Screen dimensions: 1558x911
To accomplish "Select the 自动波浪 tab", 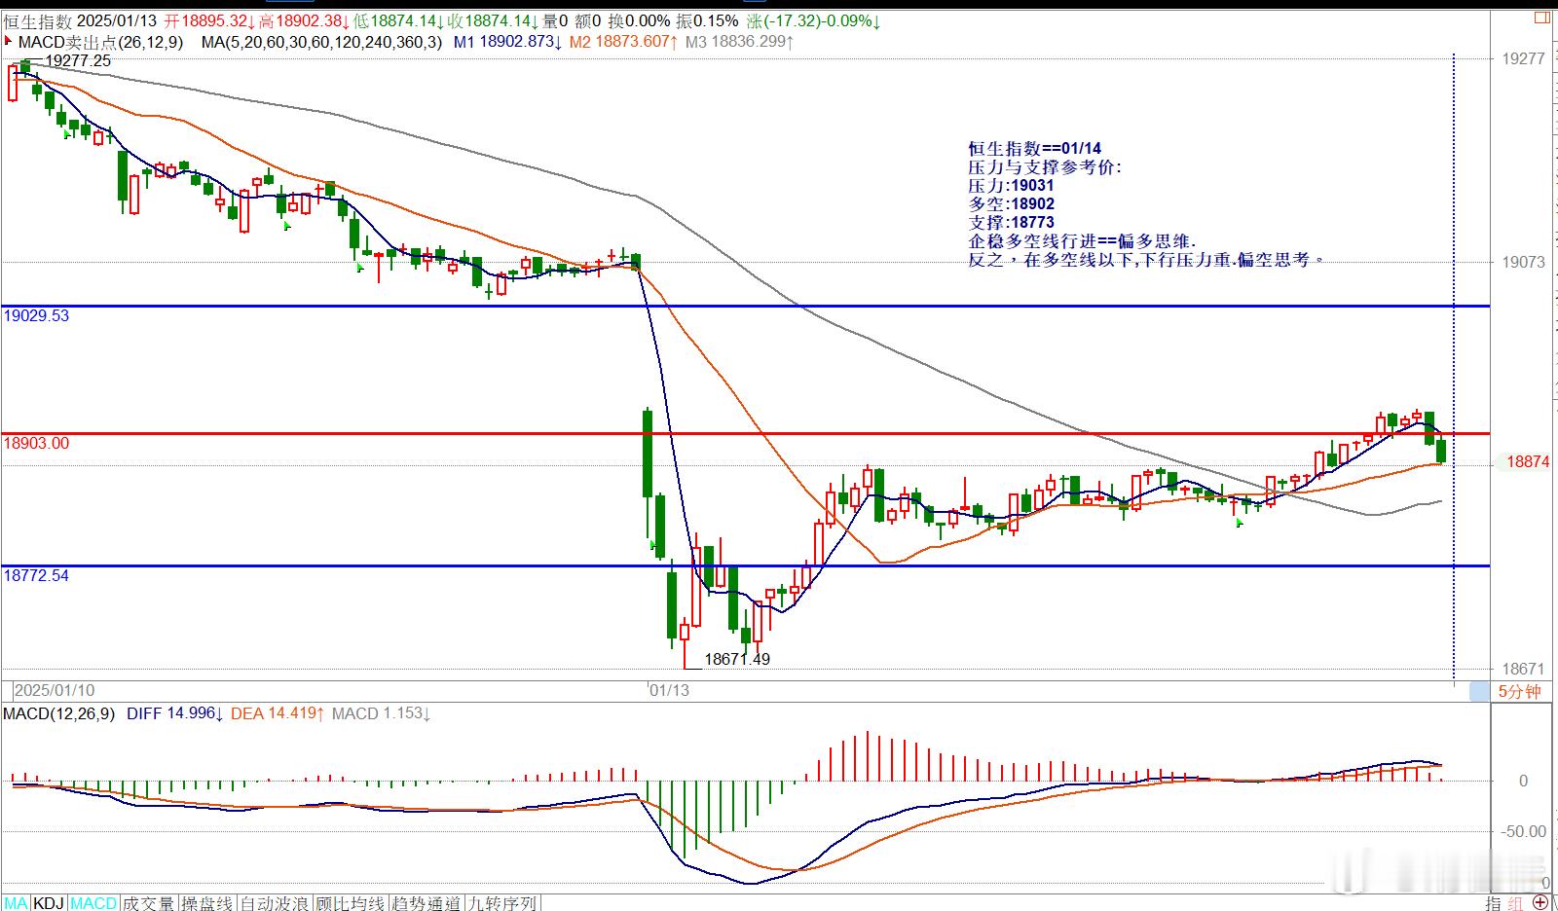I will click(274, 903).
